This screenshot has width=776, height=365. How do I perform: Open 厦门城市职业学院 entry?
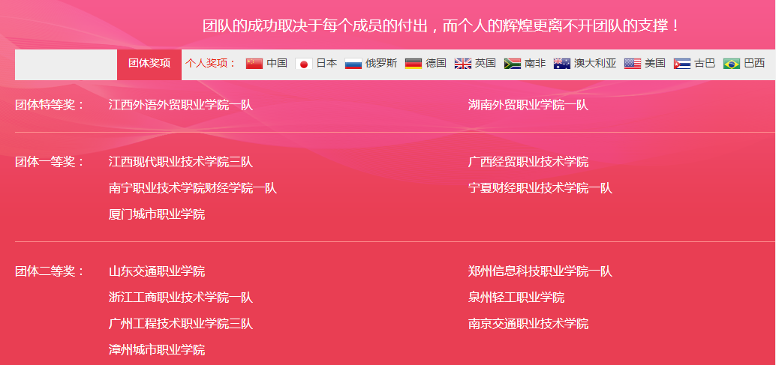tap(157, 215)
